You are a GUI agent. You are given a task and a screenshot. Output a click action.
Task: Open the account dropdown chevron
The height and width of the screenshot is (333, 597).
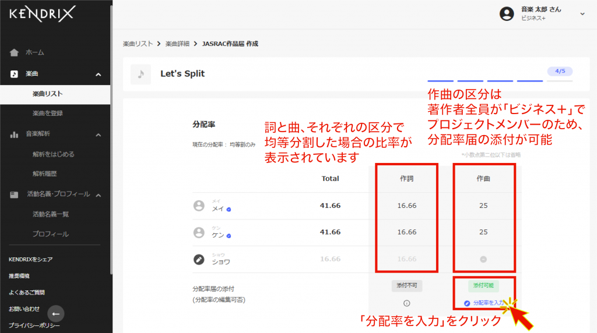tap(582, 13)
